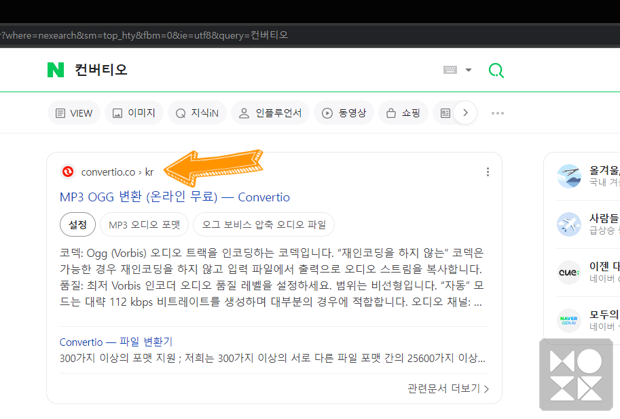
Task: Click the 컨버티오 search query field
Action: 101,70
